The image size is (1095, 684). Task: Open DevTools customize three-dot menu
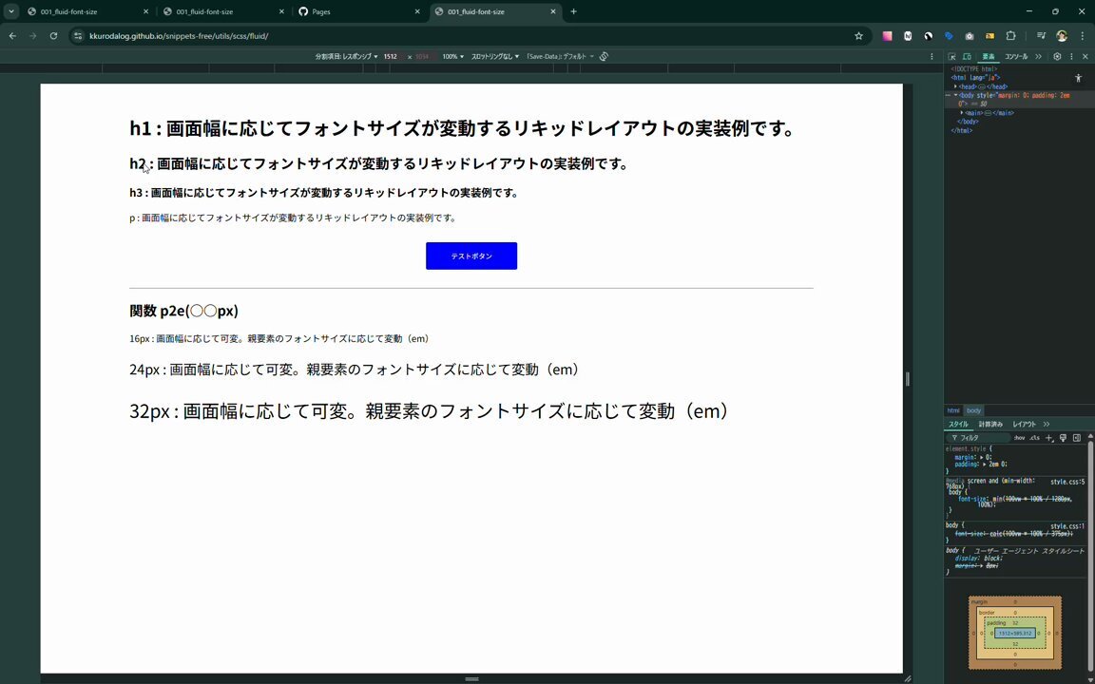pyautogui.click(x=1071, y=57)
